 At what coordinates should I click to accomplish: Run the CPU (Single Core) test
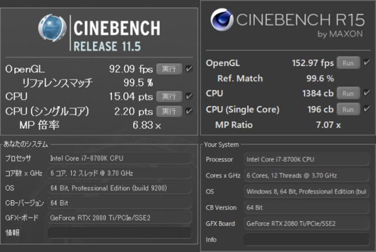[x=347, y=109]
